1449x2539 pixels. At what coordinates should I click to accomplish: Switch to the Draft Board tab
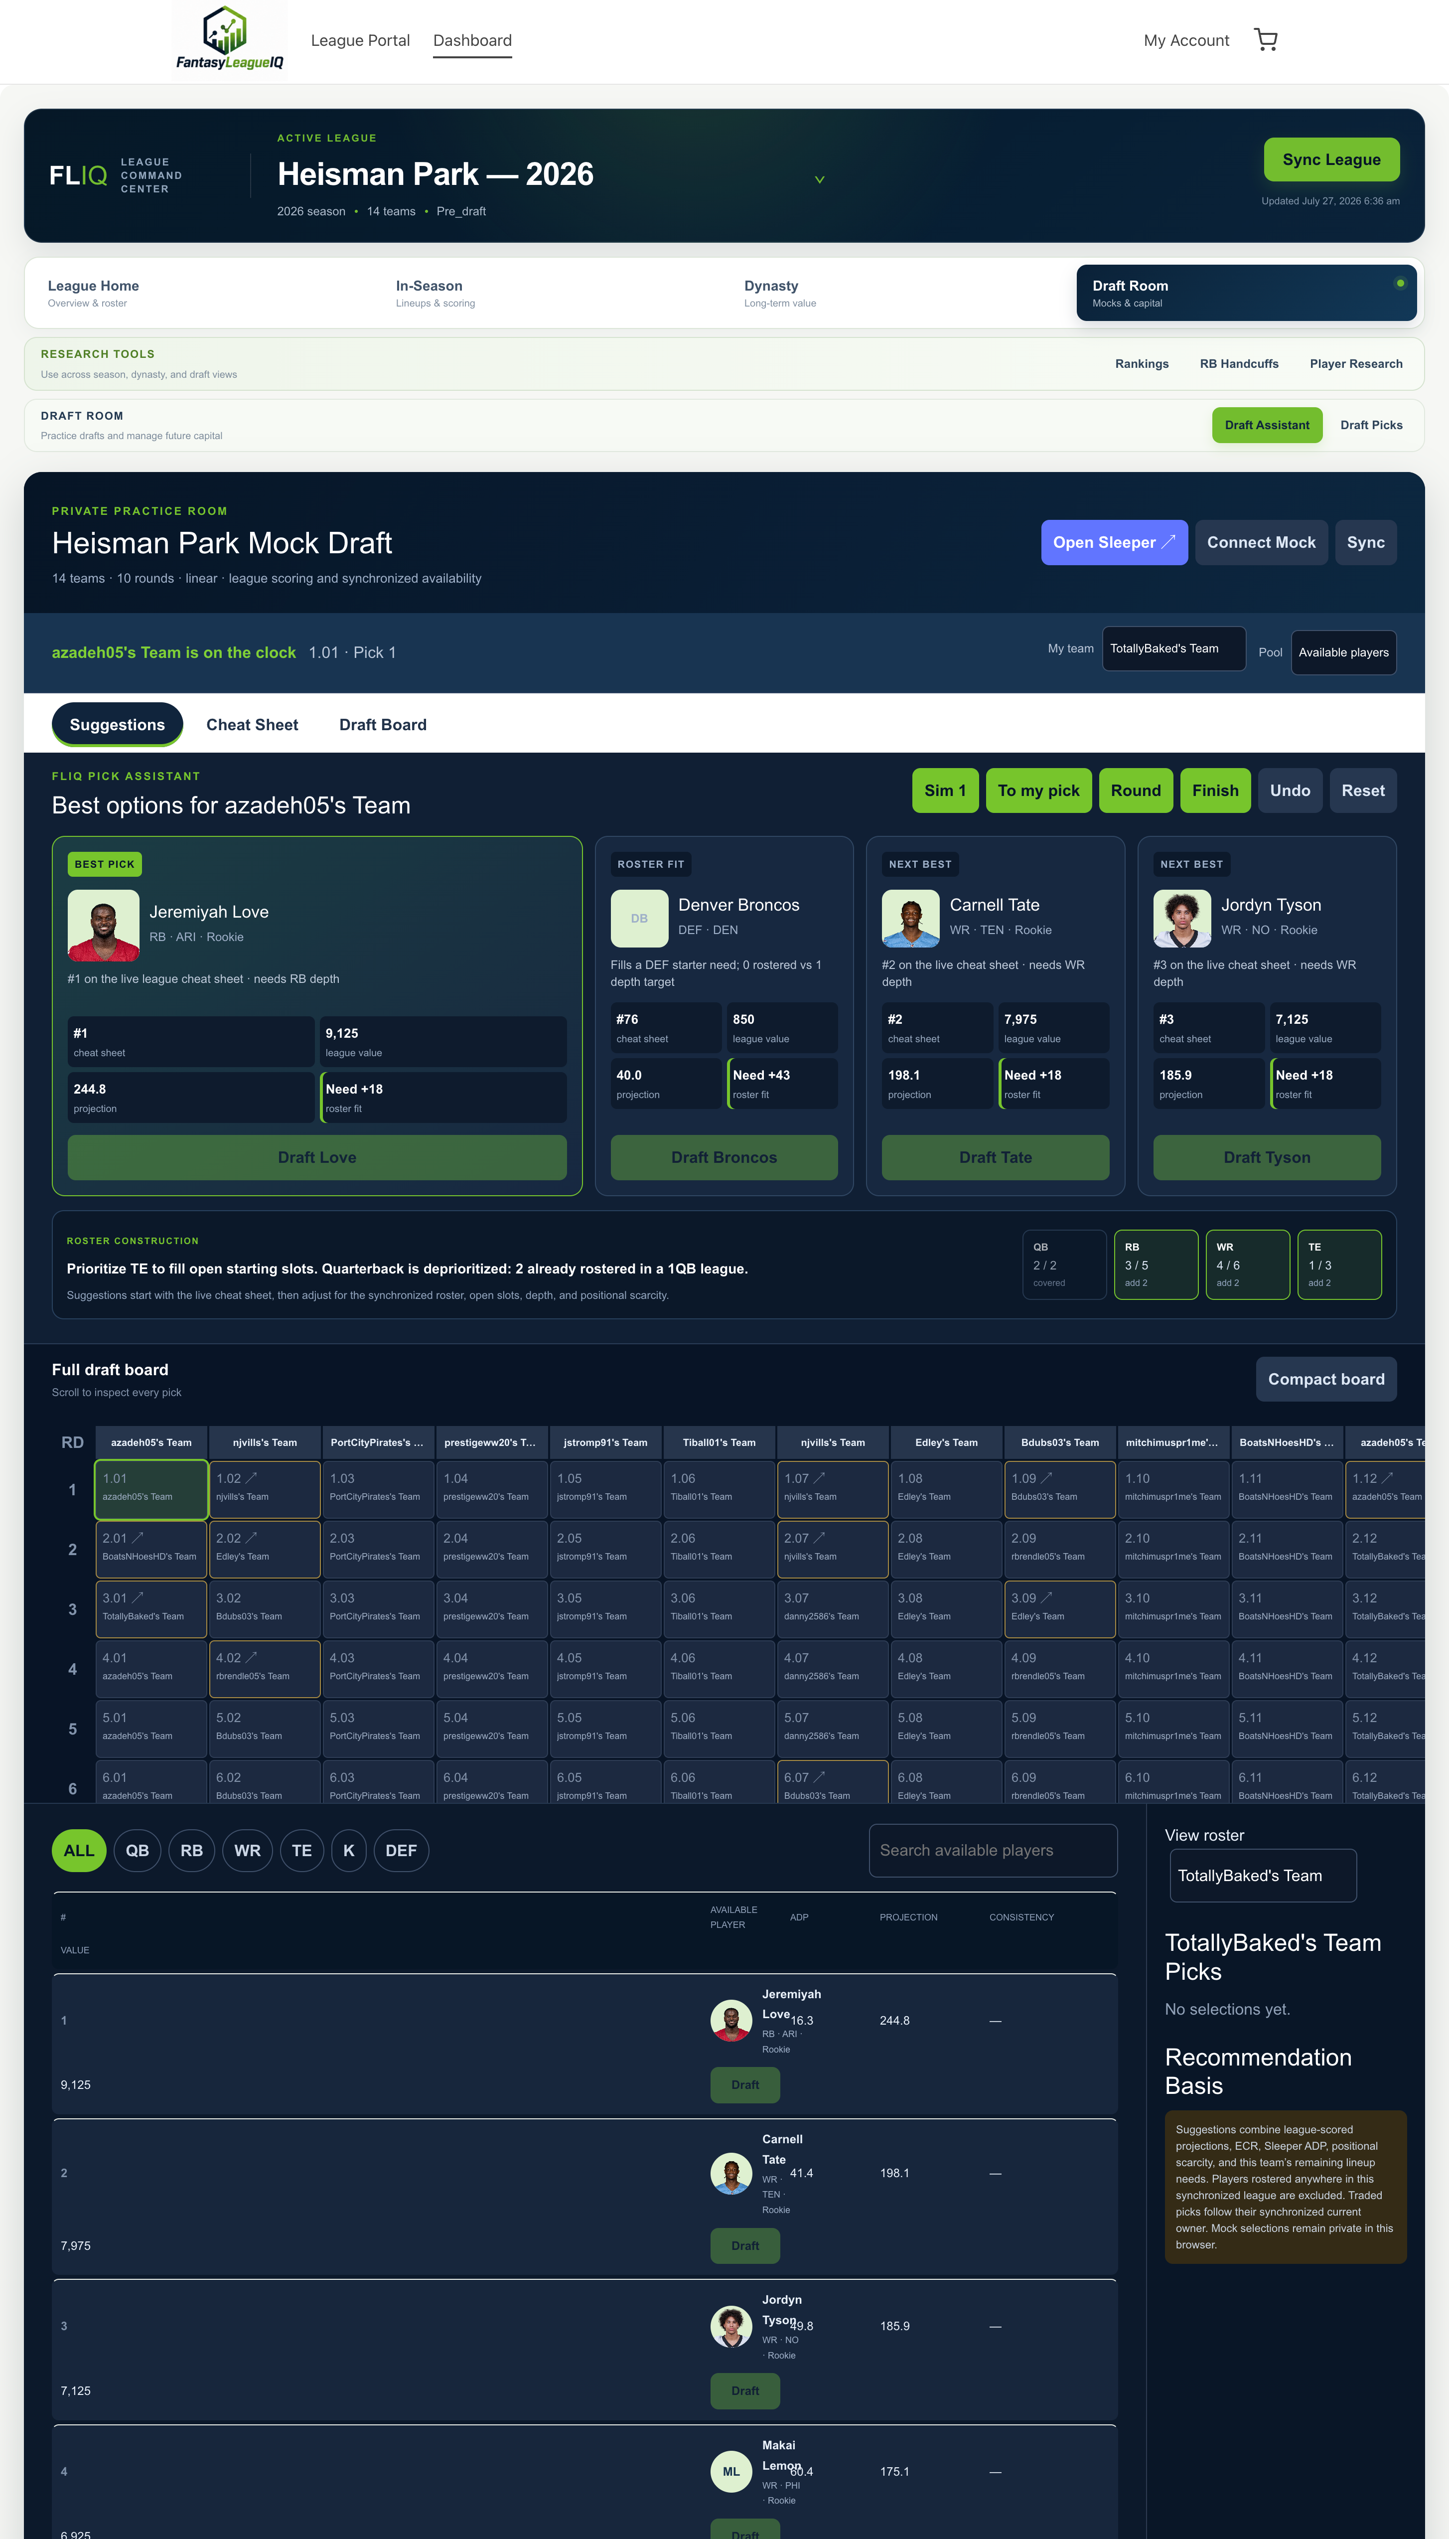(x=383, y=725)
